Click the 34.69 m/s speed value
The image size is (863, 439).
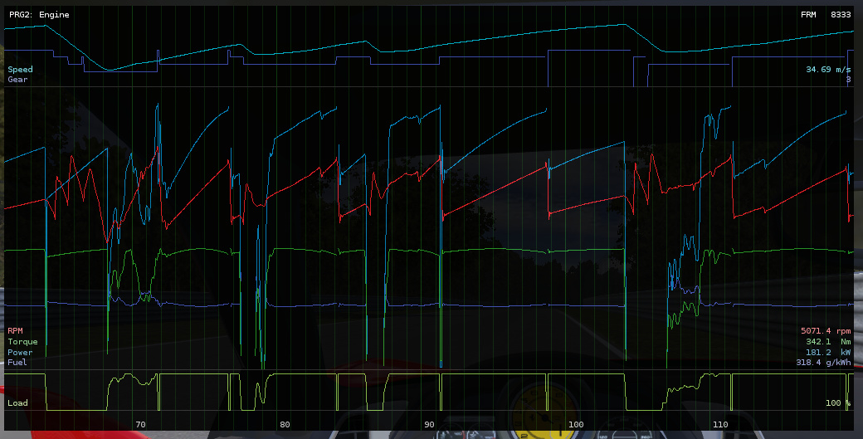[x=828, y=70]
